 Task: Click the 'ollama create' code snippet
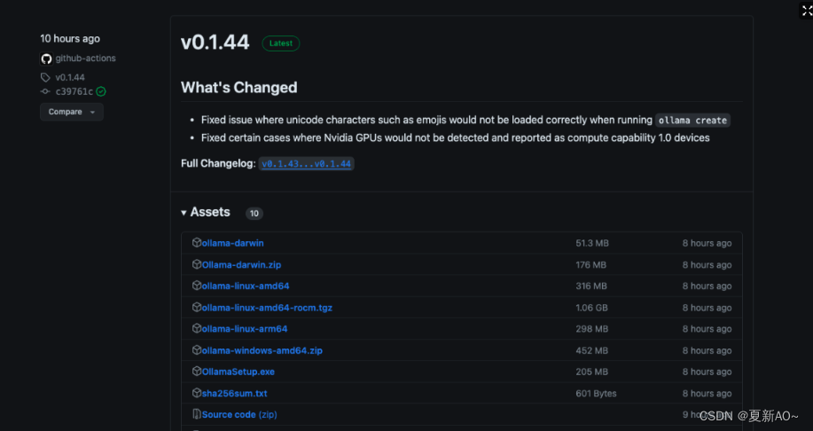coord(692,121)
